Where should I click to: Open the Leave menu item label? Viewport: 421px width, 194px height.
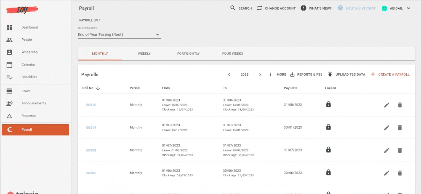[26, 91]
